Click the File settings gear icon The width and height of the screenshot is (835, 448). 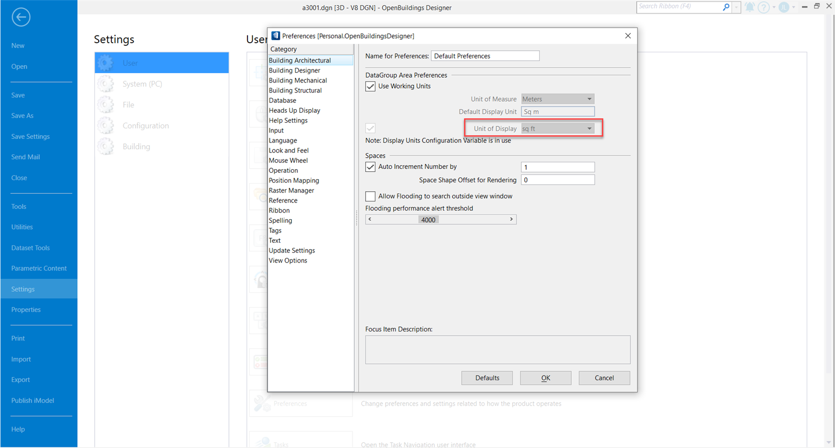click(105, 104)
